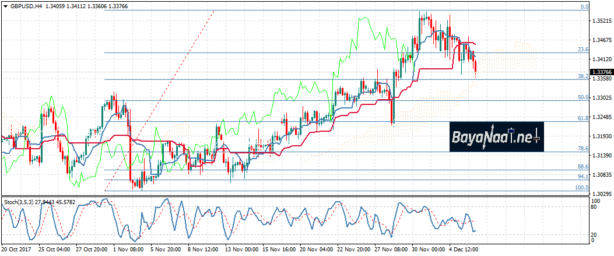Click the 4 Dec 12:00 date marker
Image resolution: width=614 pixels, height=256 pixels.
click(464, 250)
